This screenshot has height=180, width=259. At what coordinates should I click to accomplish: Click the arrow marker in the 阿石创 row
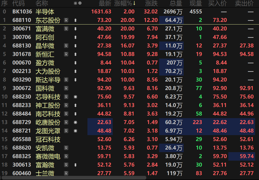click(76, 37)
